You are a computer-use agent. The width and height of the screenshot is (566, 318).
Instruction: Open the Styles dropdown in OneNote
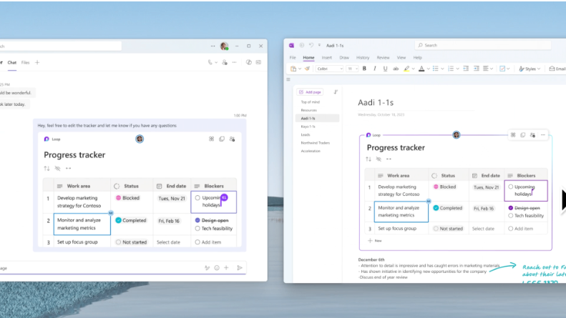[x=530, y=69]
